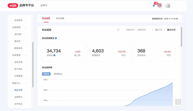Image resolution: width=193 pixels, height=111 pixels.
Task: Open 私信群发 in the sidebar
Action: click(18, 20)
